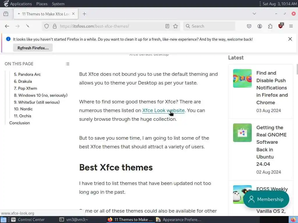Switch to Control Center taskbar window

click(28, 220)
